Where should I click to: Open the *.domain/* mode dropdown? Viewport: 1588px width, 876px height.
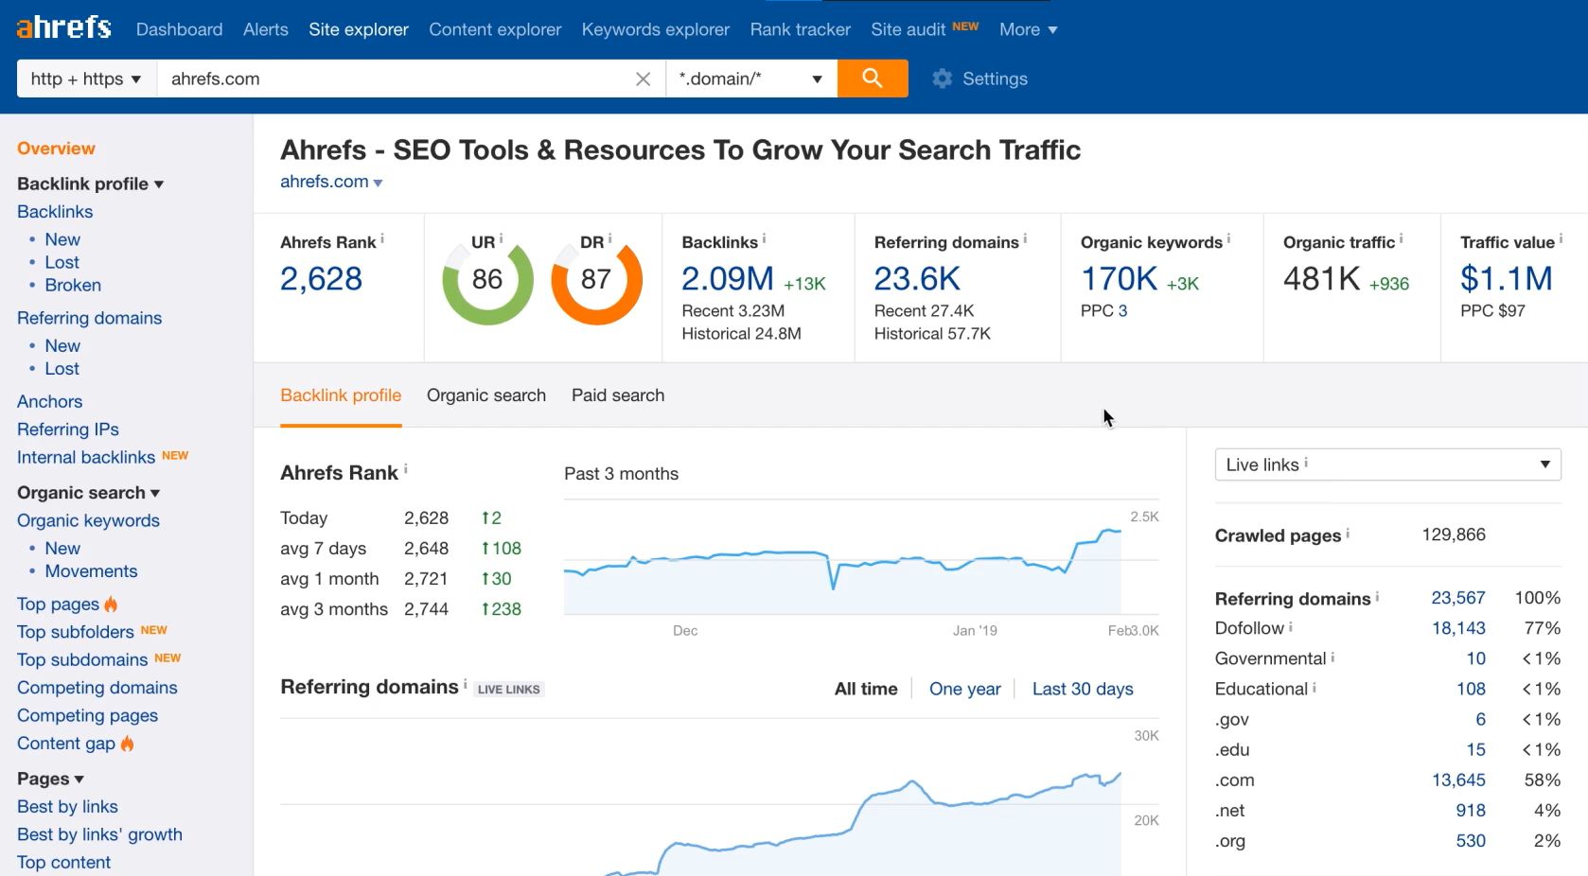(751, 79)
